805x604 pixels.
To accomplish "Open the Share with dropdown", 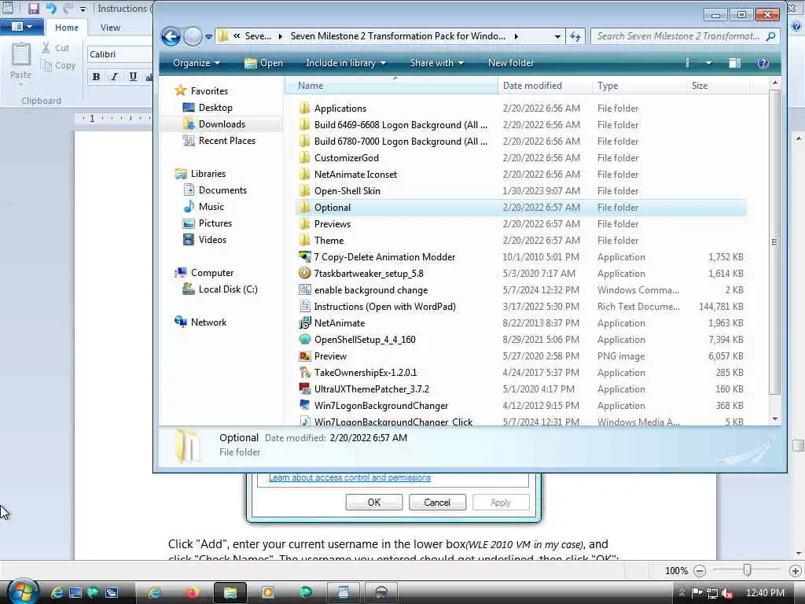I will 437,63.
